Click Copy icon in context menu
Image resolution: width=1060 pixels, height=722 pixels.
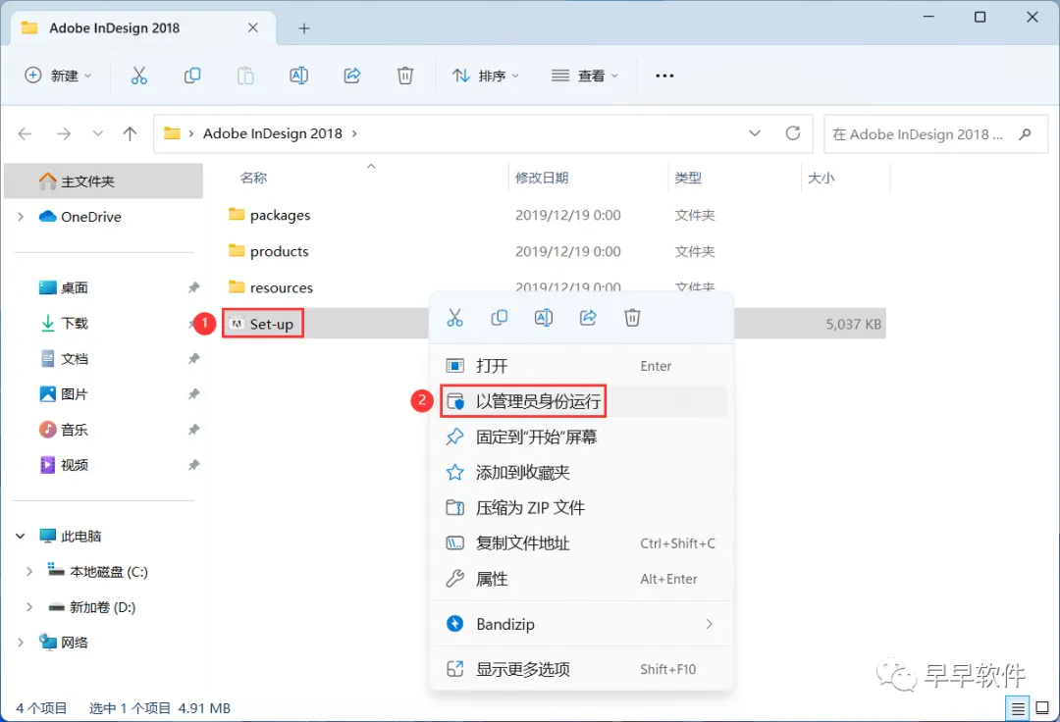click(499, 318)
